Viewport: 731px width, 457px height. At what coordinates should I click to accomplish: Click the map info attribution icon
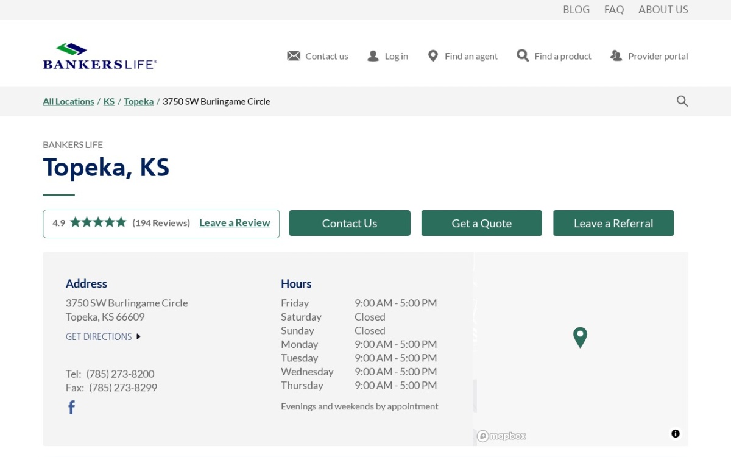tap(676, 434)
